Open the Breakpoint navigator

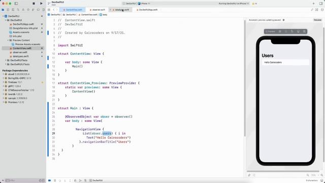[38, 10]
